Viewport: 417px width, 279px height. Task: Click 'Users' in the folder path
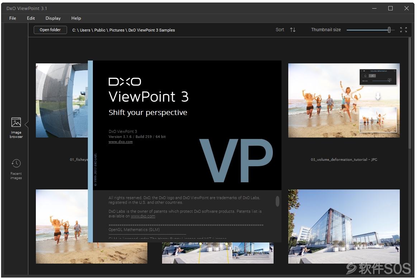click(x=85, y=30)
